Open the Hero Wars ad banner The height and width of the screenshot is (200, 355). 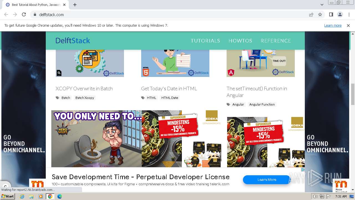click(96, 139)
